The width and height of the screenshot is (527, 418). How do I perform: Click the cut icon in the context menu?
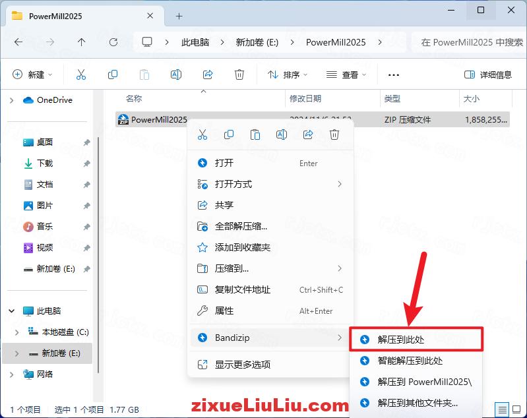[202, 134]
